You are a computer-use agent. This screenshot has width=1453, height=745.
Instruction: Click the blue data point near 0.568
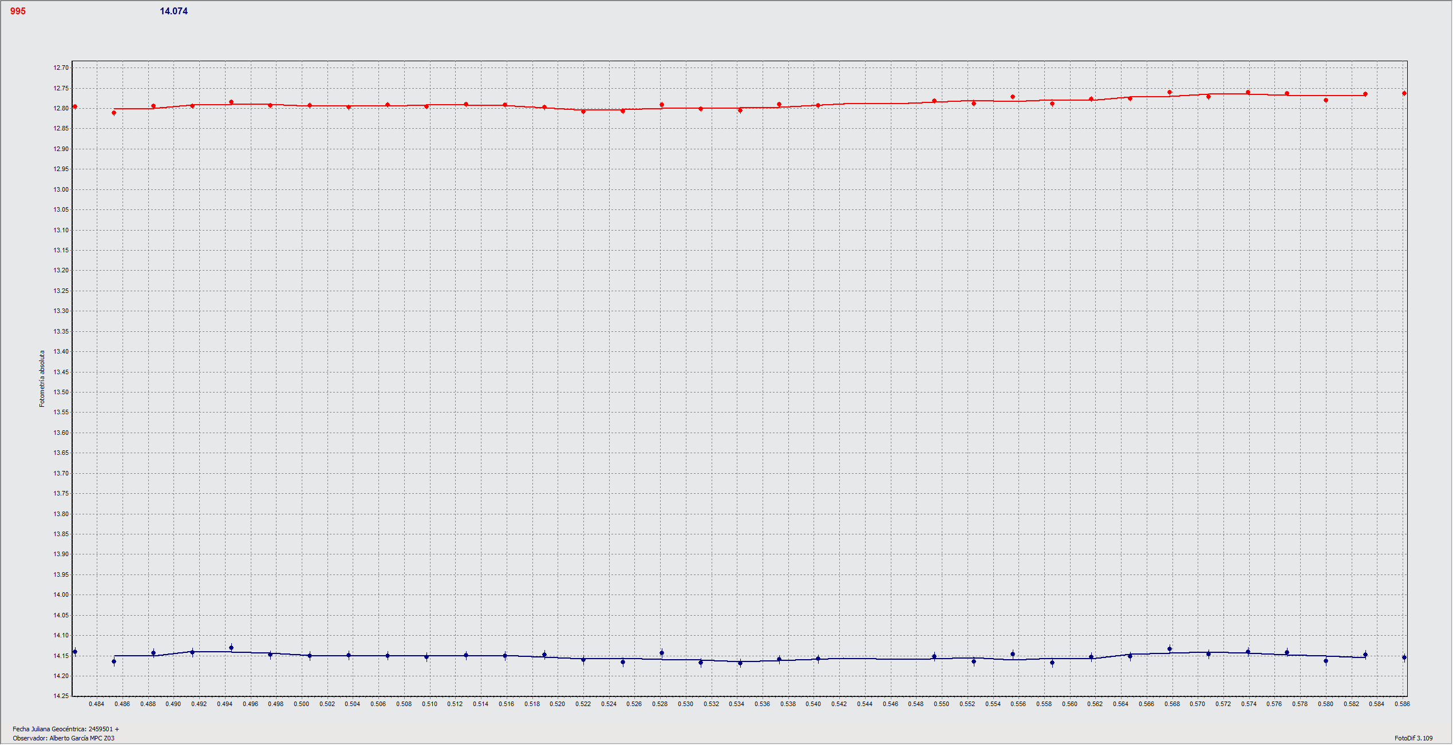[x=1170, y=649]
